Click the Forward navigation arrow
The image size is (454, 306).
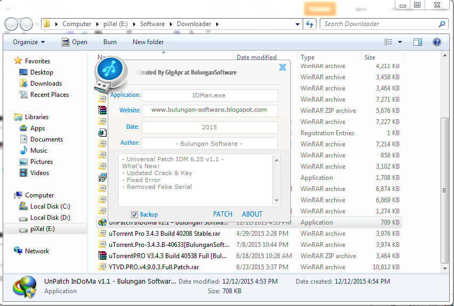point(26,24)
